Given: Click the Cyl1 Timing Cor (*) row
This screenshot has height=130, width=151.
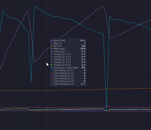Looking at the screenshot, I should click(x=68, y=70).
